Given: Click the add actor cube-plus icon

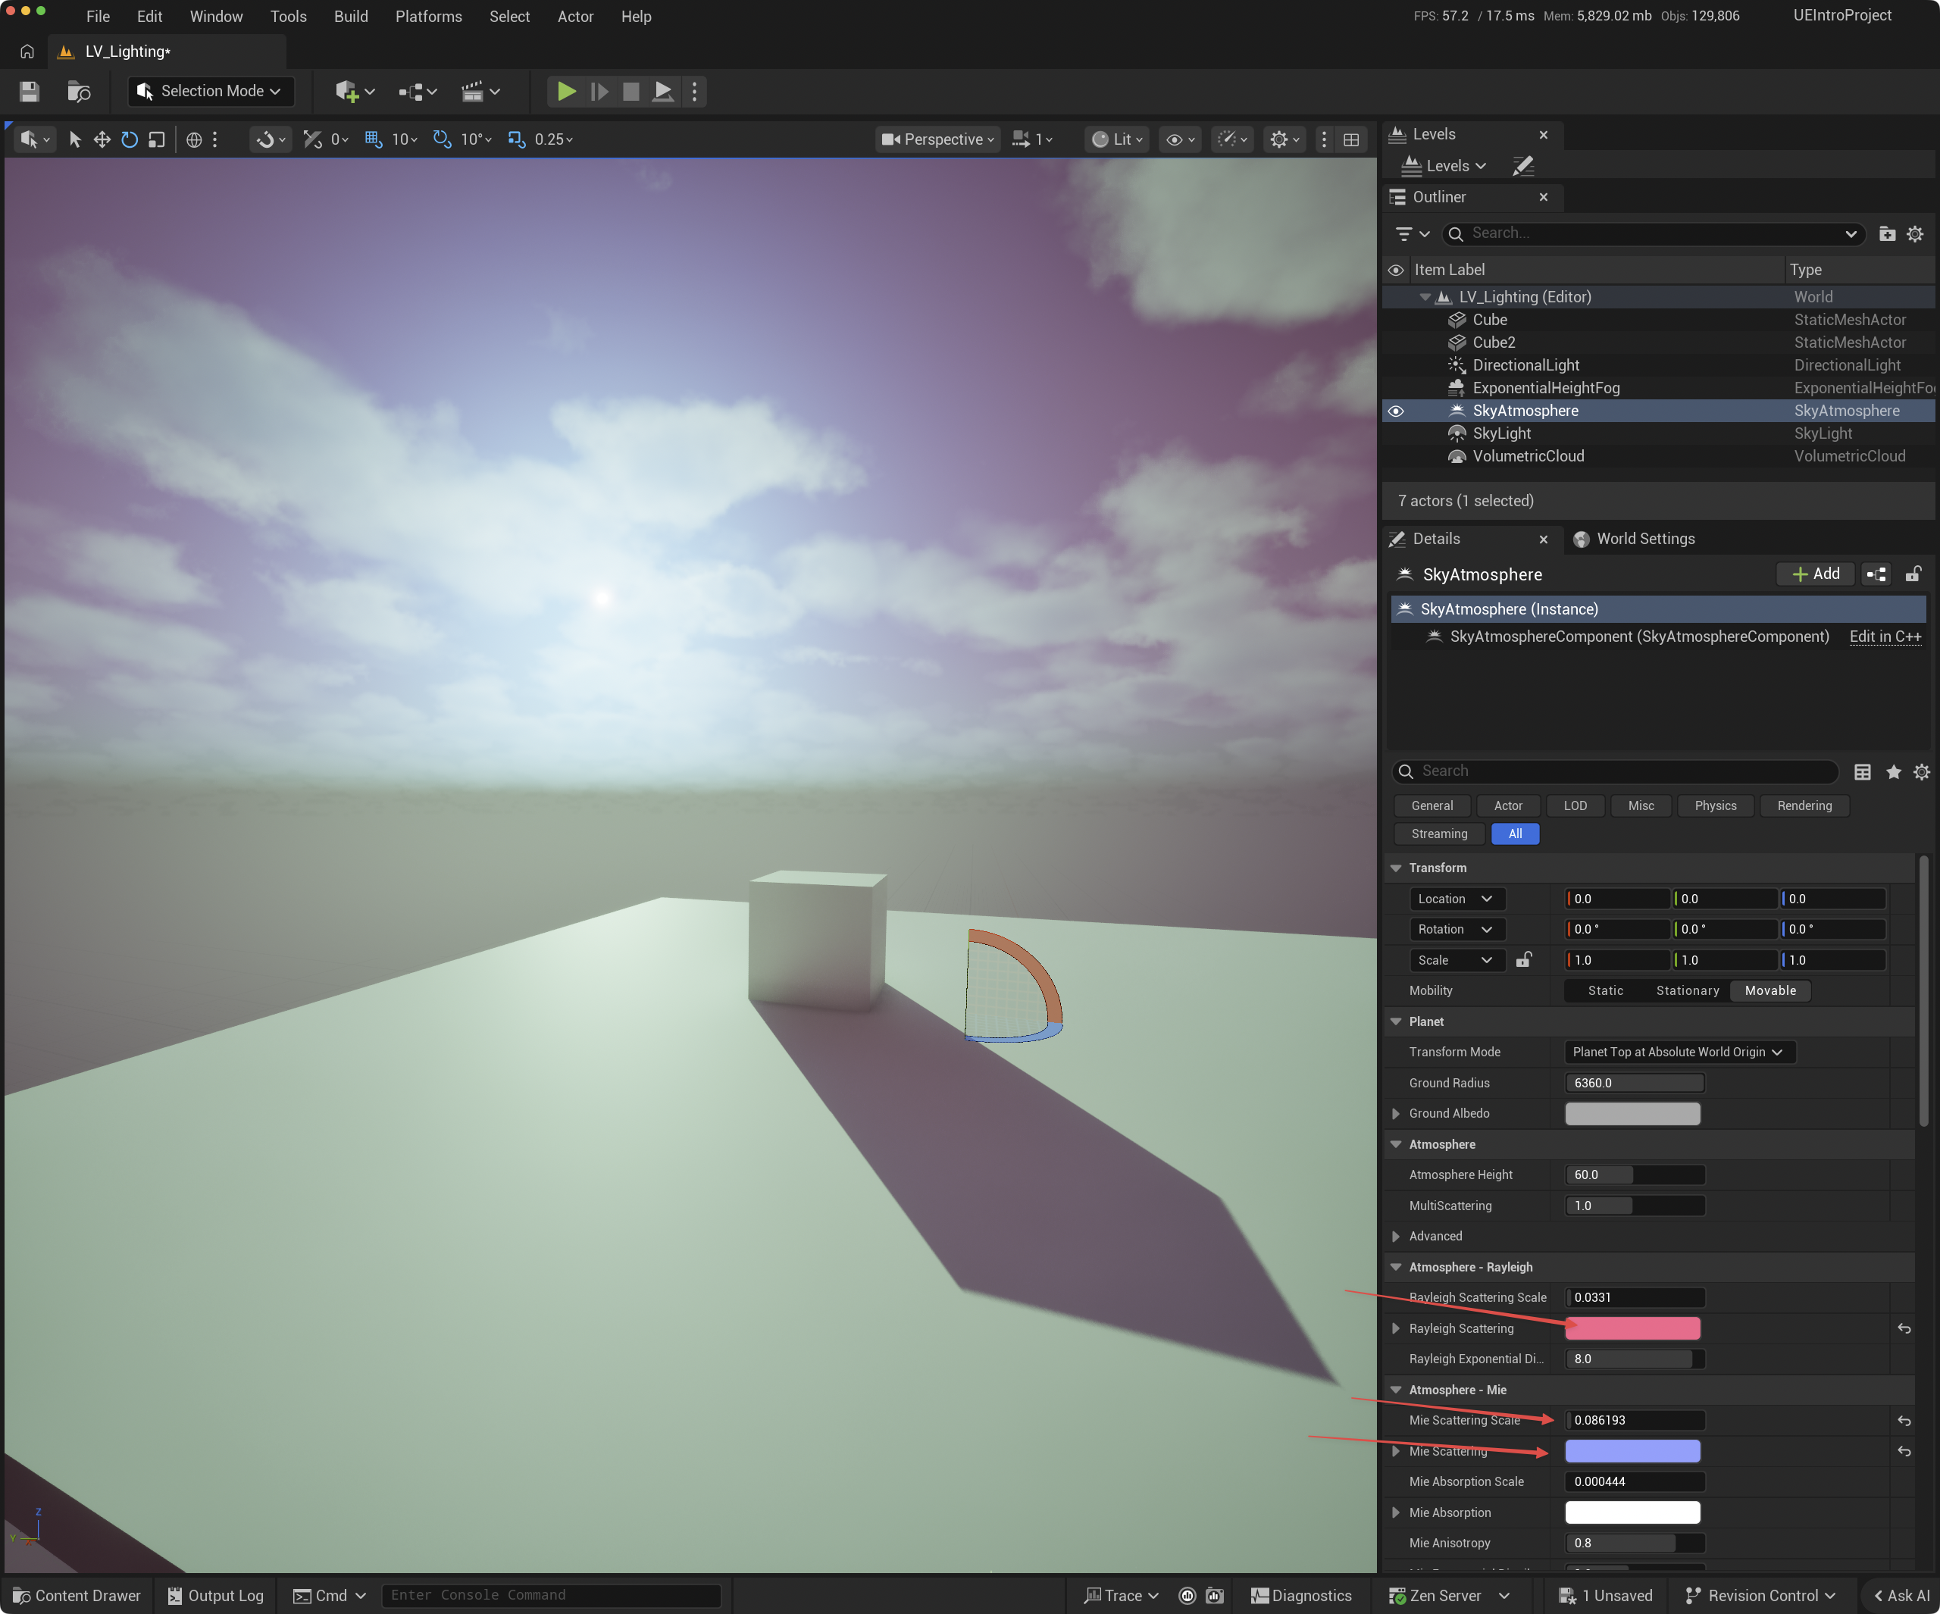Looking at the screenshot, I should pos(355,92).
